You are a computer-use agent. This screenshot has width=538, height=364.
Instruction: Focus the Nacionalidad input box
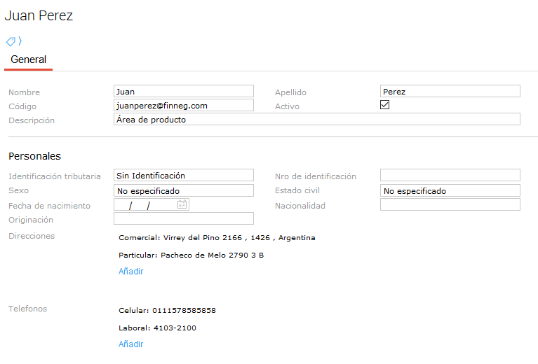point(450,204)
